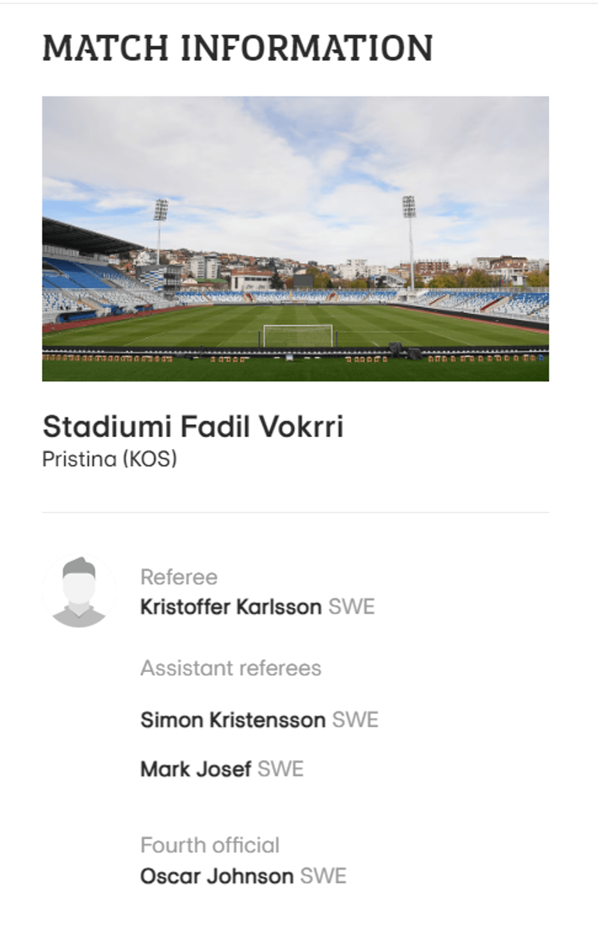
Task: Click SWE beside Kristoffer Karlsson
Action: pyautogui.click(x=351, y=607)
